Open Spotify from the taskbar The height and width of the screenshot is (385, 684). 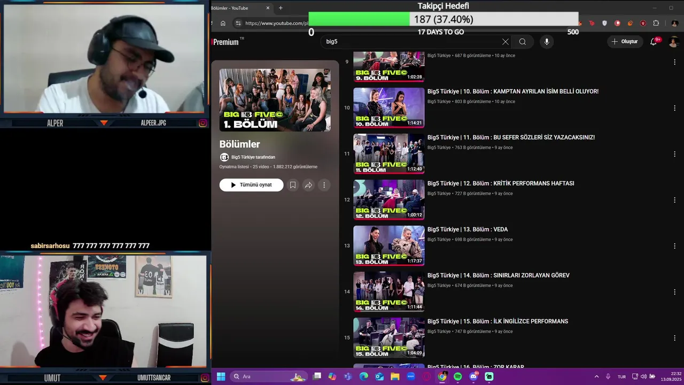458,376
